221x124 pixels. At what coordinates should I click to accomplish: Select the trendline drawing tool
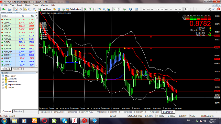[205, 9]
